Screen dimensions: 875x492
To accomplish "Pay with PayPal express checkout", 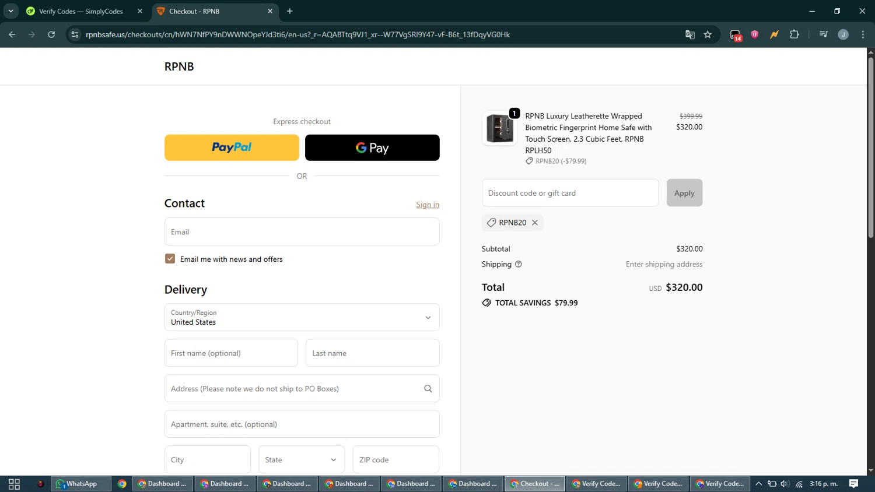I will tap(232, 147).
